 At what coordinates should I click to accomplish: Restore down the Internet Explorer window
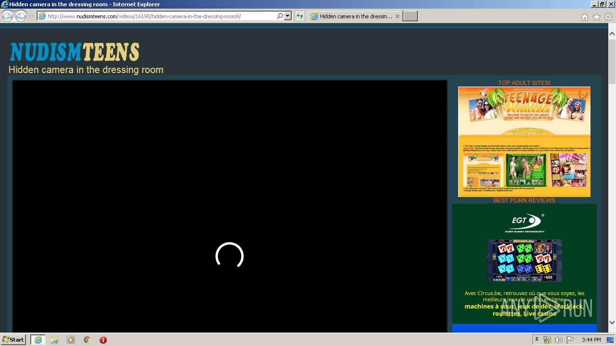pos(603,4)
